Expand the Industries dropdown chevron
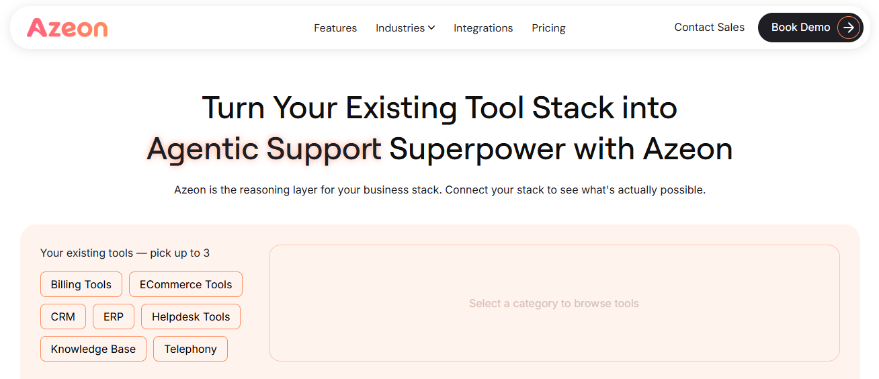 point(431,28)
